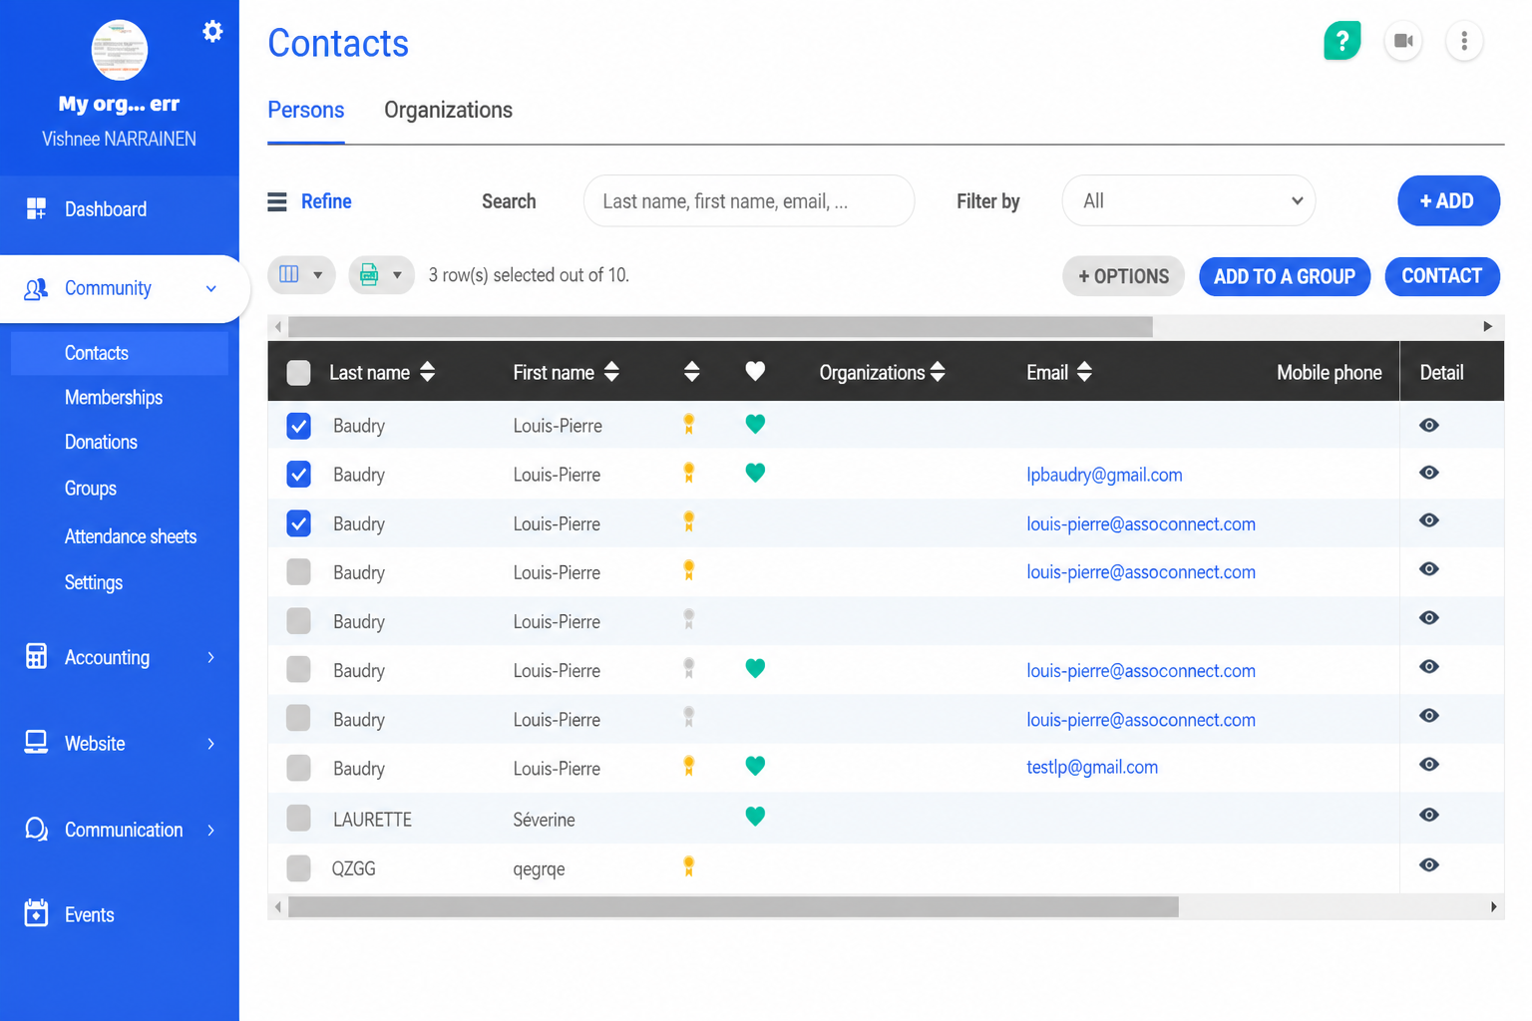Click the organization profile avatar
This screenshot has height=1021, width=1532.
[x=120, y=50]
